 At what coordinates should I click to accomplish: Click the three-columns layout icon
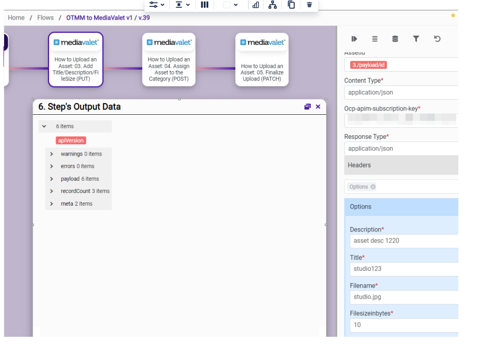pyautogui.click(x=205, y=5)
